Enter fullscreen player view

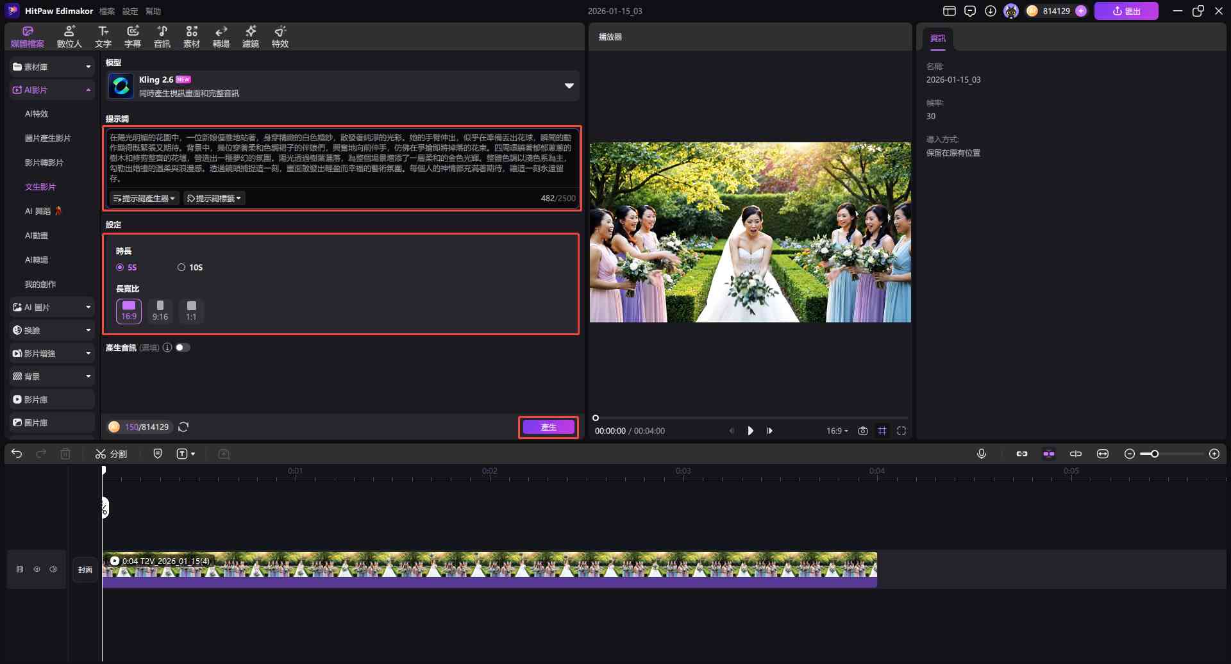coord(901,431)
